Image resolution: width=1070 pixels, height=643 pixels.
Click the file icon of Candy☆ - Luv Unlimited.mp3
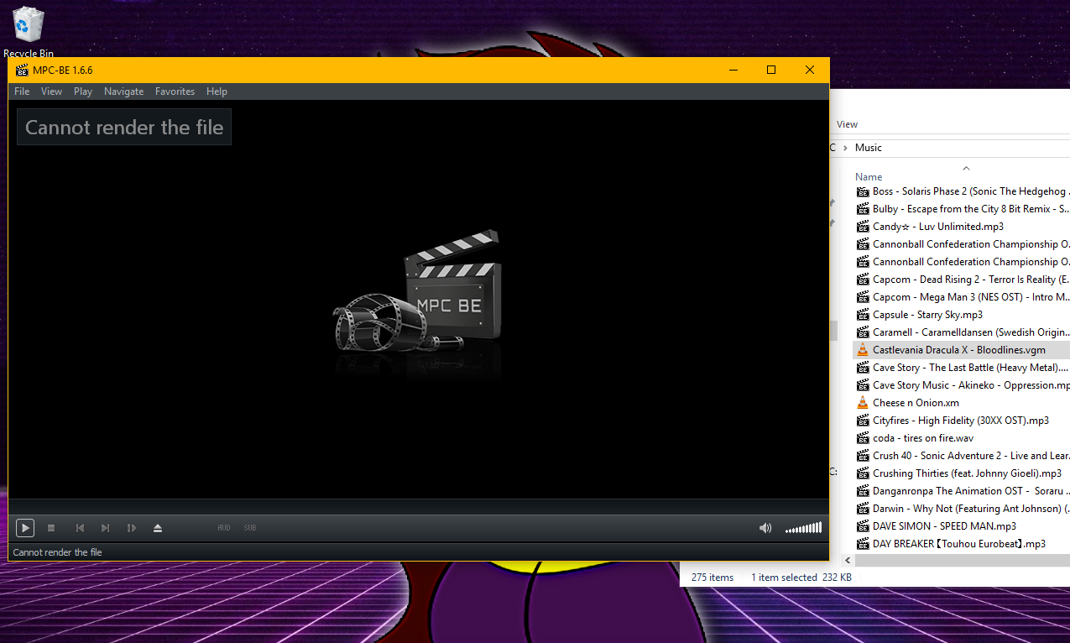[x=863, y=227]
